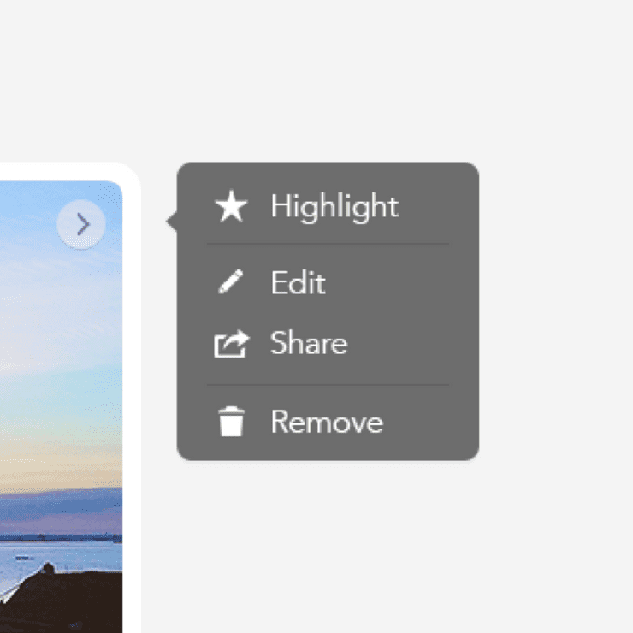
Task: Click the share arrow icon
Action: click(232, 344)
